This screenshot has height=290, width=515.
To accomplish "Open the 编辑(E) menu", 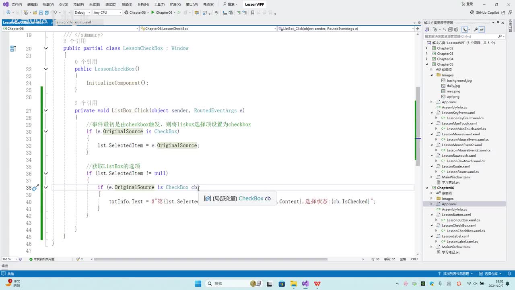I will [33, 4].
